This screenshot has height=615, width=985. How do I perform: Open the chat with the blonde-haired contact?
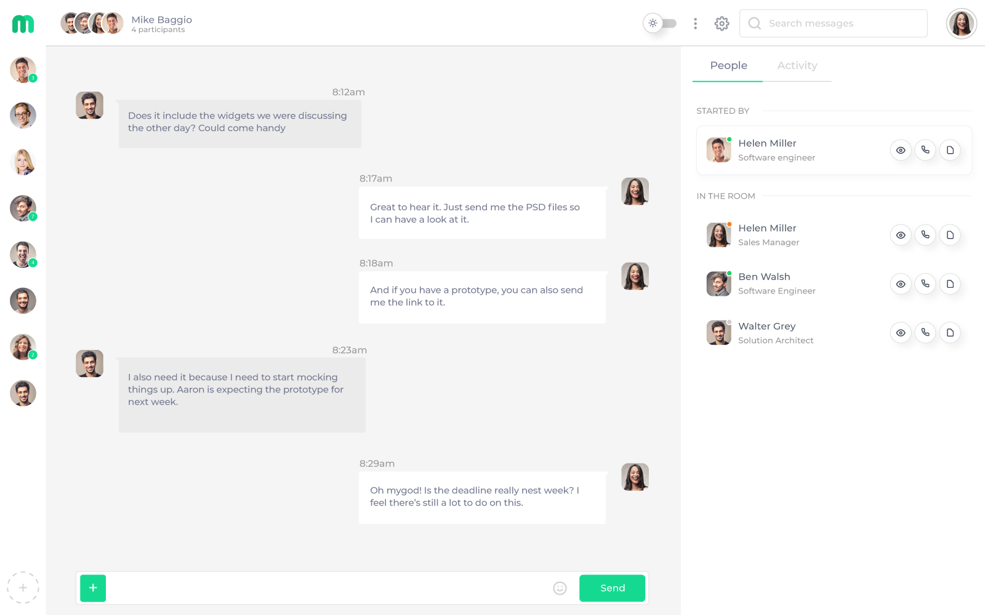[22, 162]
